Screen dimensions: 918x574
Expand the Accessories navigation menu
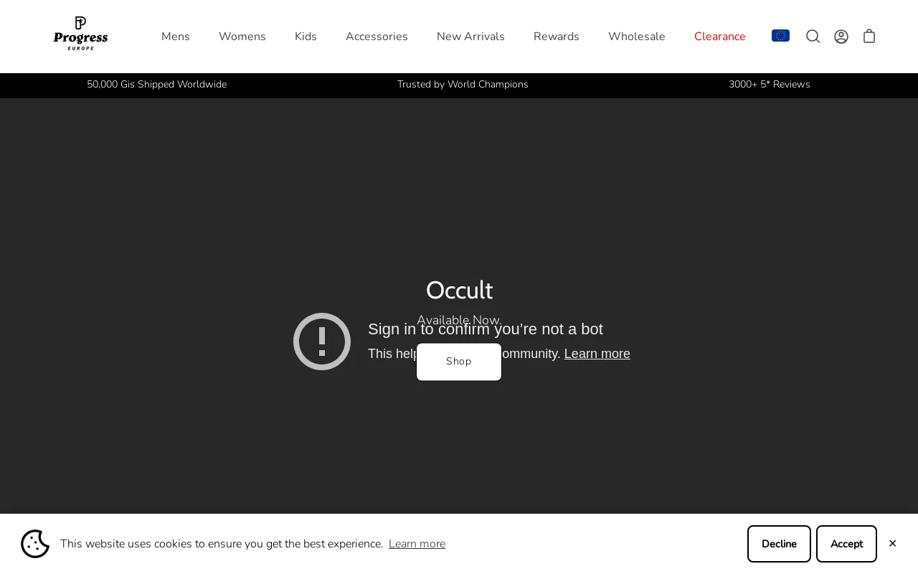(x=377, y=37)
